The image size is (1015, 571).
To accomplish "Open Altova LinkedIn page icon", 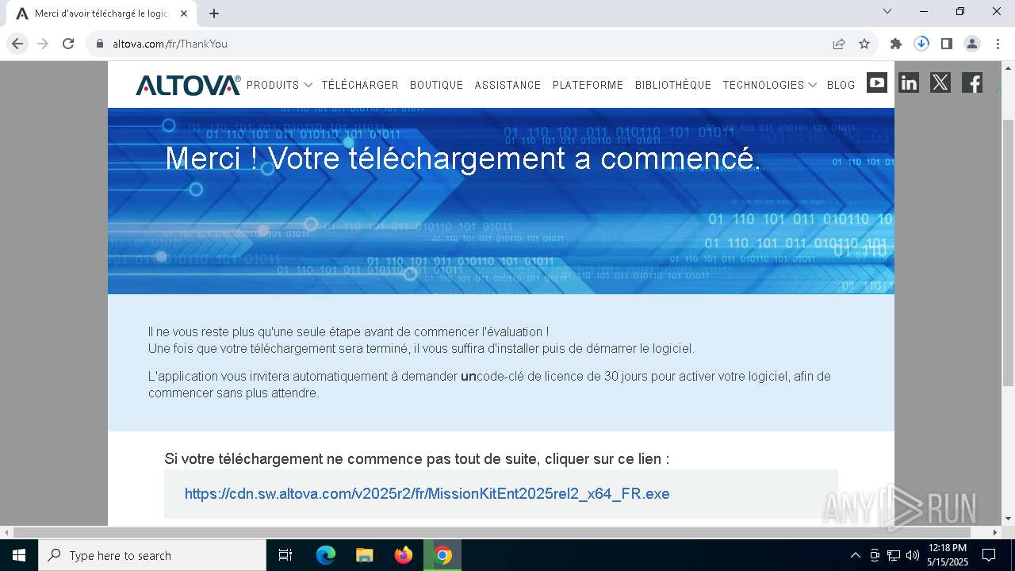I will click(x=909, y=82).
